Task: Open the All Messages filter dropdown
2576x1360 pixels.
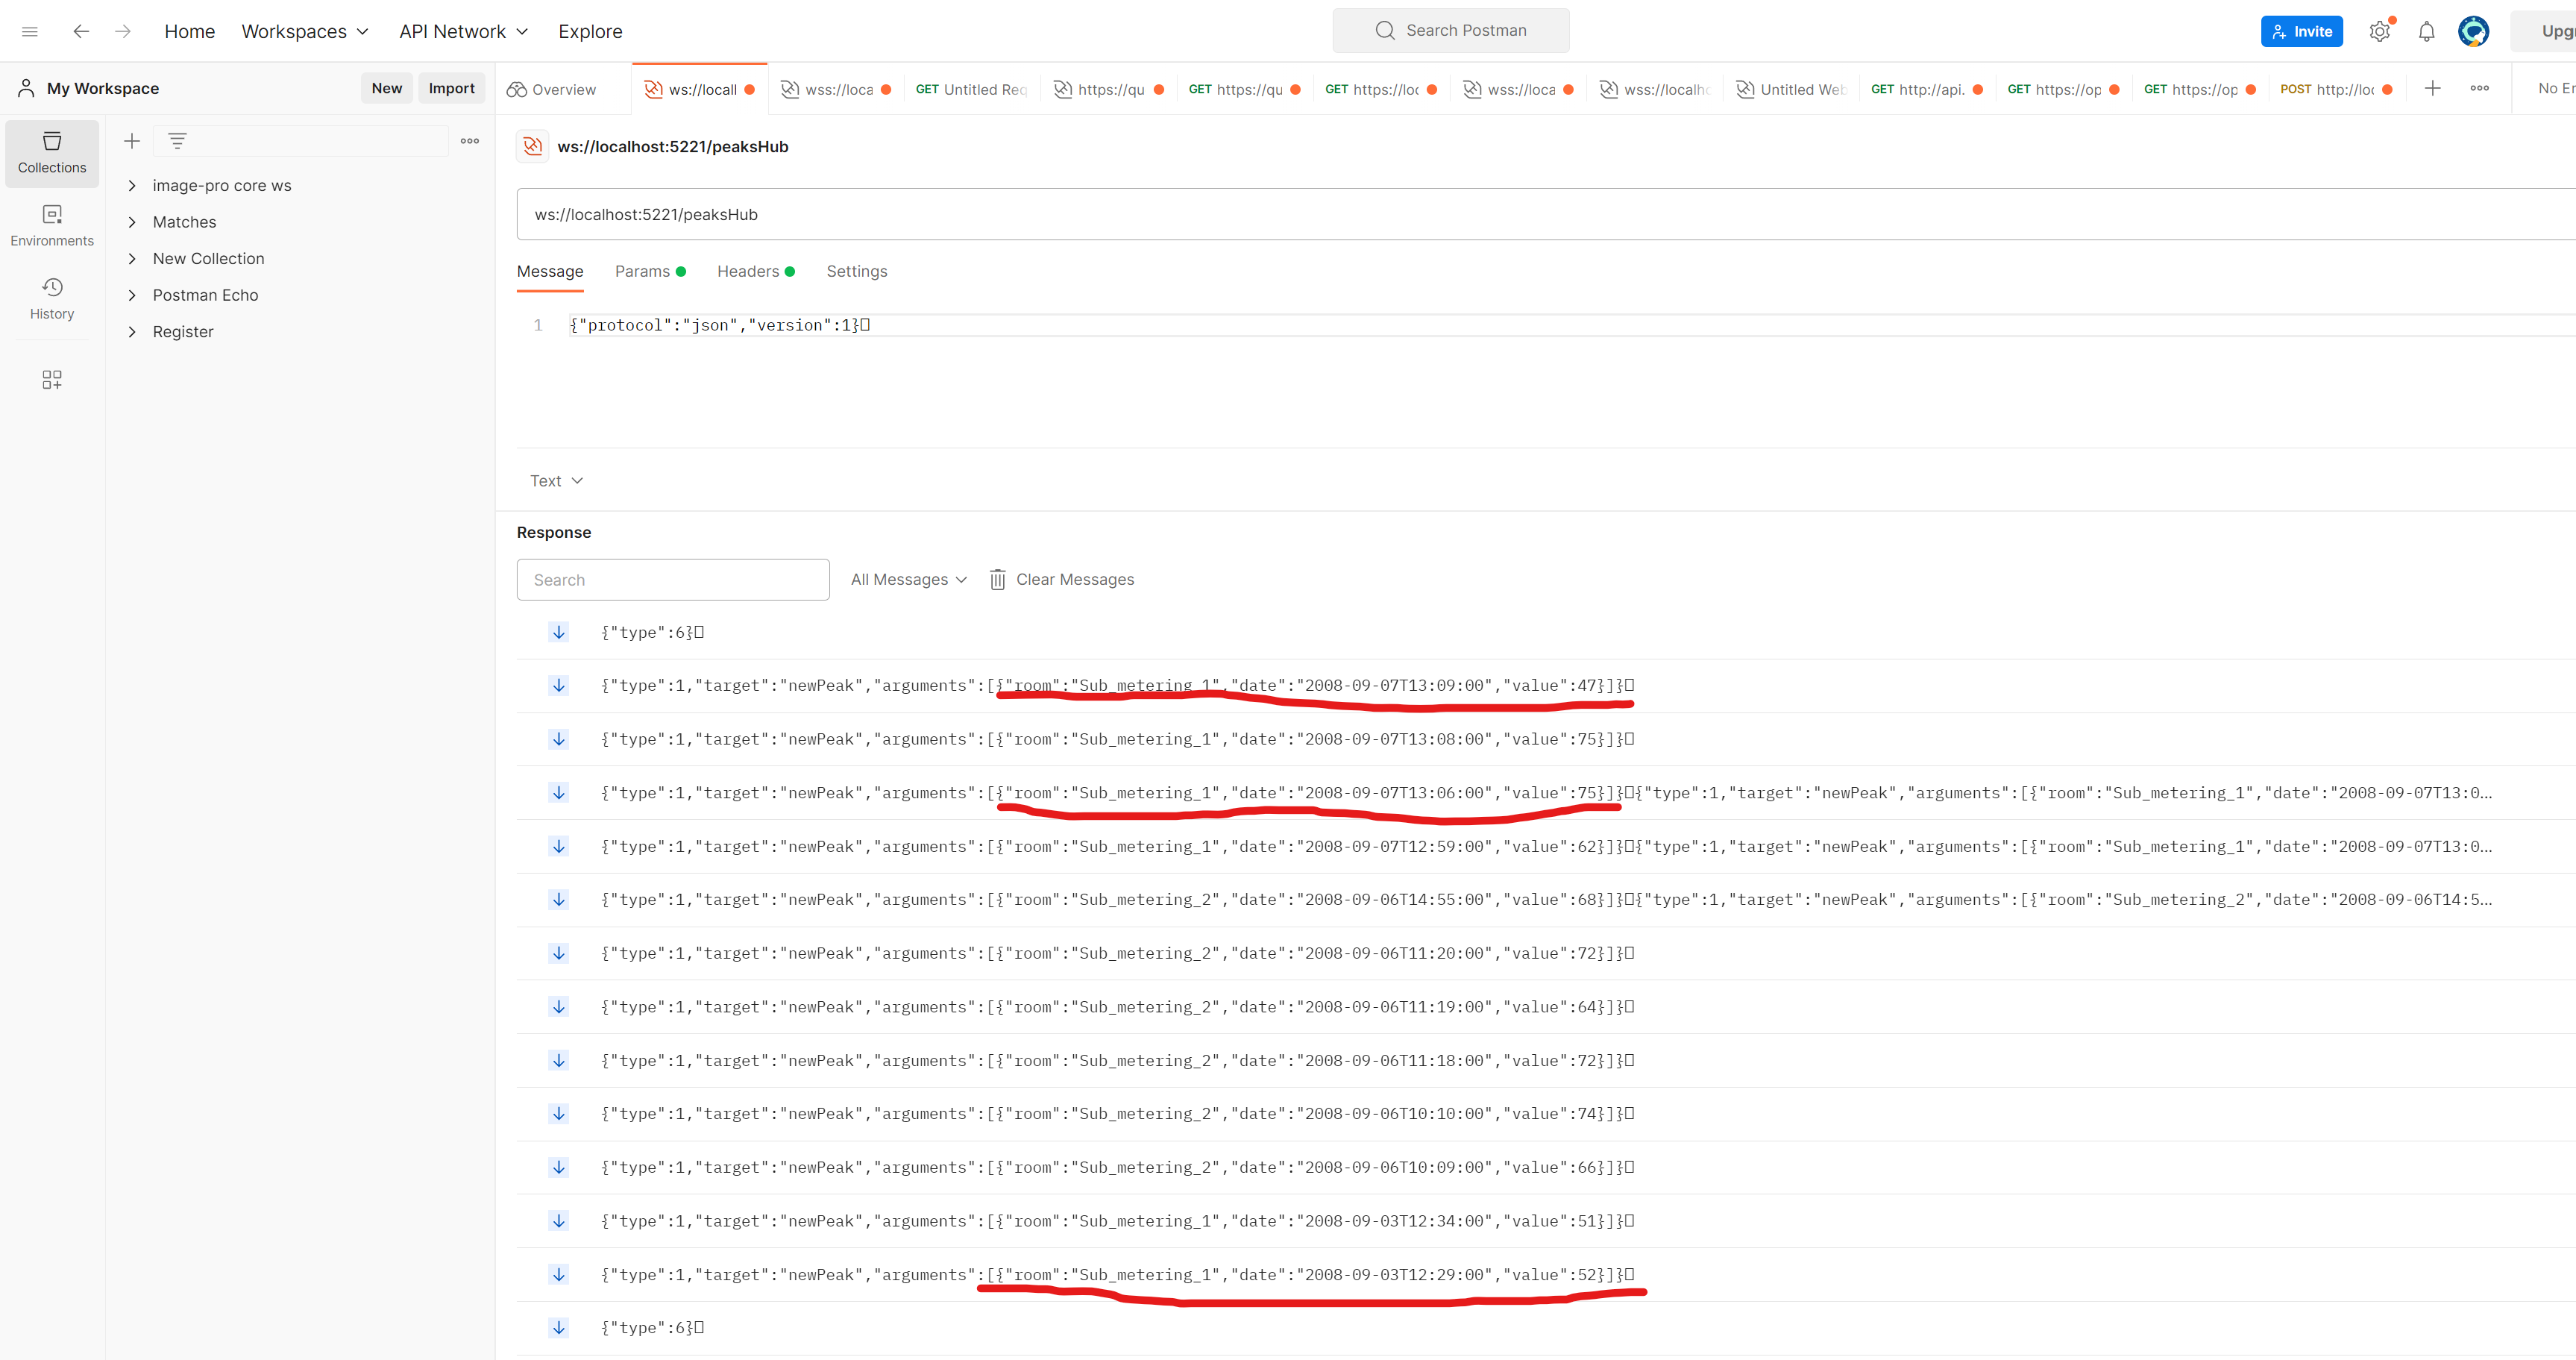Action: [906, 579]
